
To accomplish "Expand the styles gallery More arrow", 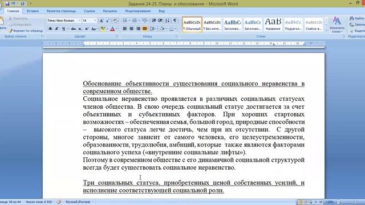I will [x=326, y=30].
